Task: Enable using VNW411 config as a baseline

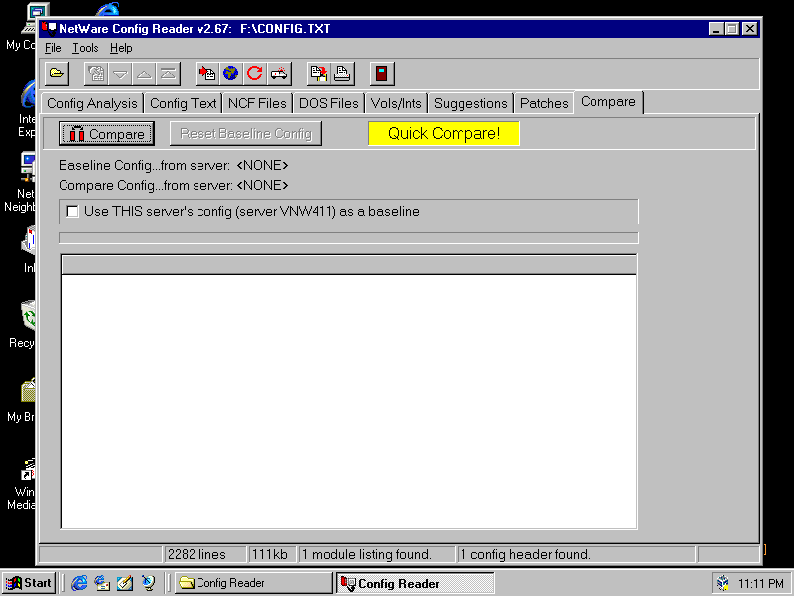Action: click(72, 211)
